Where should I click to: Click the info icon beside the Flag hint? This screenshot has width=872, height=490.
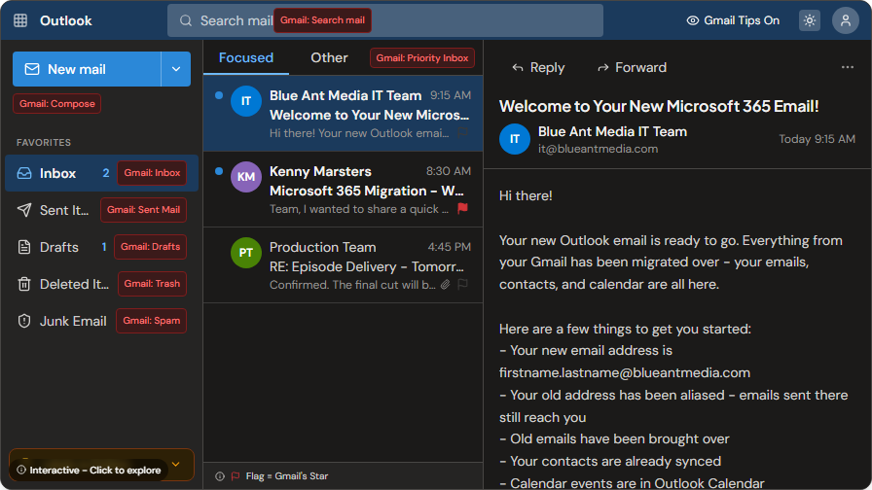(x=220, y=476)
